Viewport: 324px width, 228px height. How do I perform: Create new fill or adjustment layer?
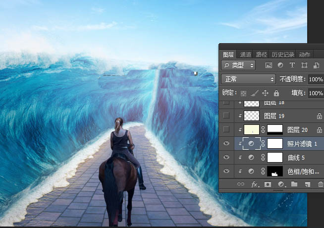(281, 184)
